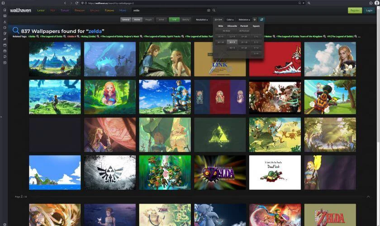Open the Hot wallpapers page
Viewport: 380px width, 226px height.
click(x=53, y=10)
